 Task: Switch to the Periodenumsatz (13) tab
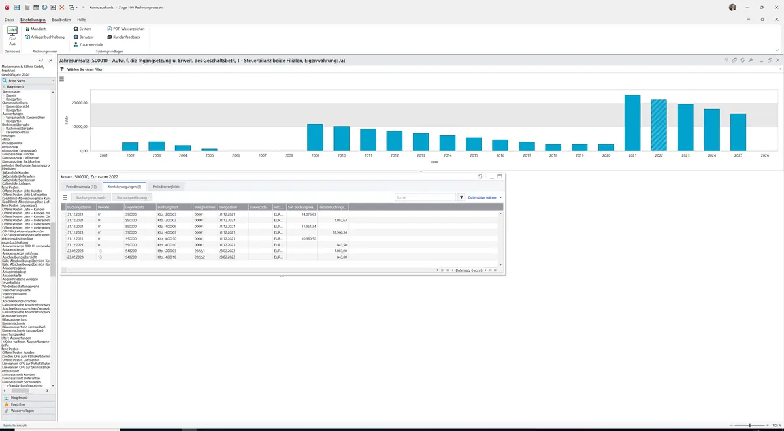82,187
